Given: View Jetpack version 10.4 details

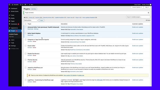Looking at the screenshot, I should coord(70,75).
